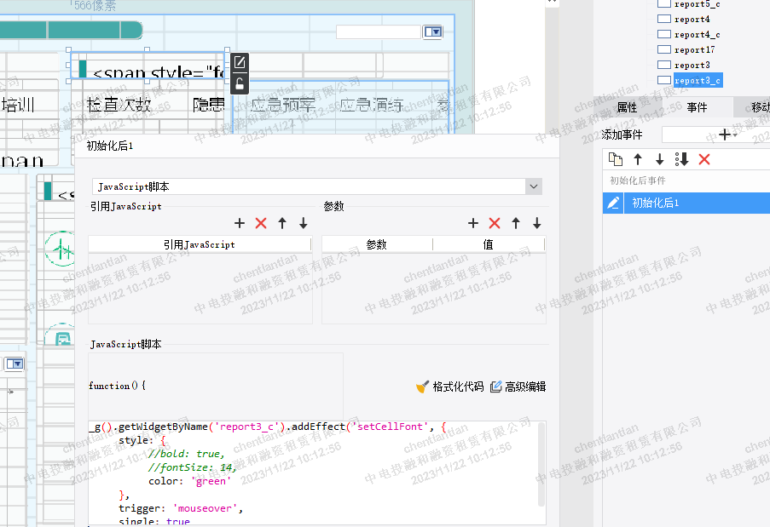770x527 pixels.
Task: Edit 初始化后1 event via pencil icon
Action: coord(613,203)
